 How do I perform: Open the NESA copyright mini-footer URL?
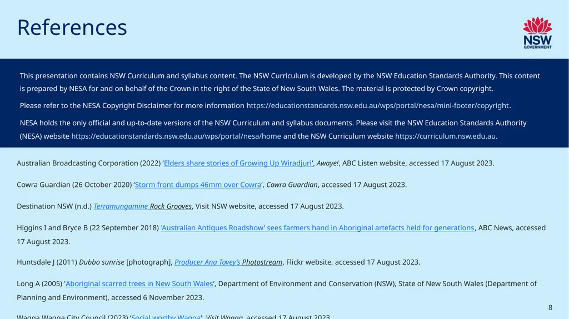[378, 105]
